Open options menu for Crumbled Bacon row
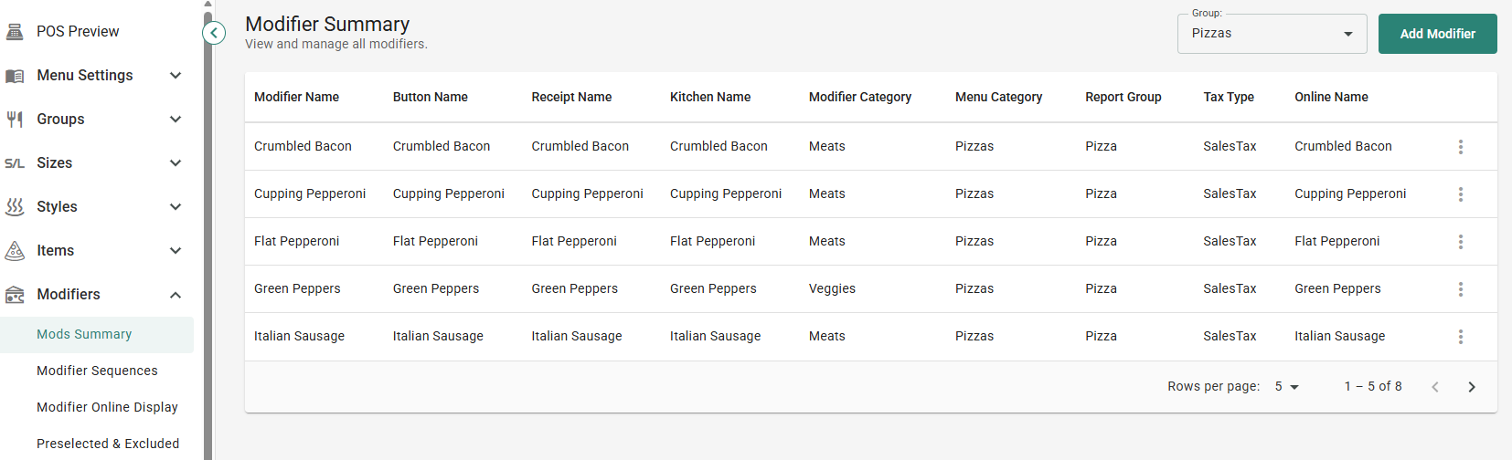 pos(1461,147)
